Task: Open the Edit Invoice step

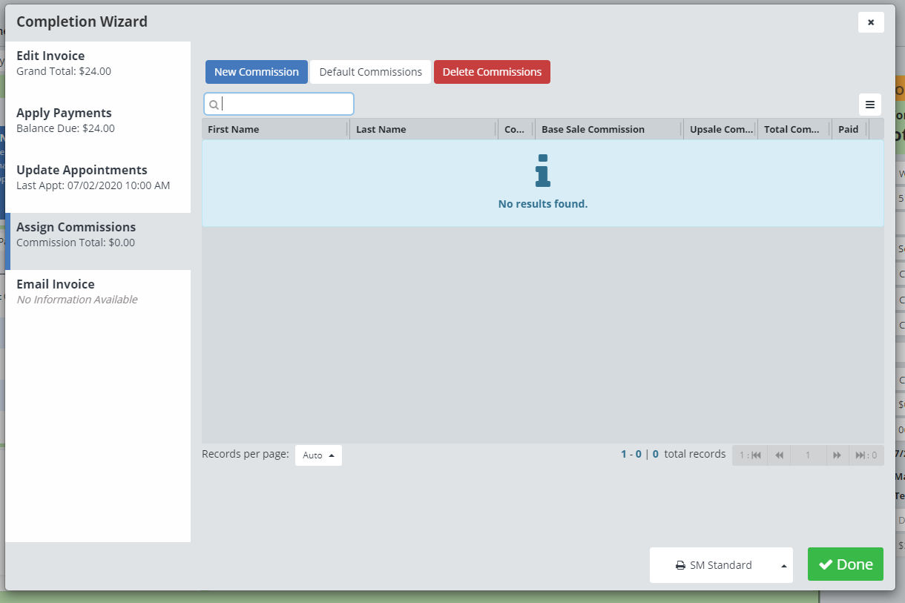Action: (97, 63)
